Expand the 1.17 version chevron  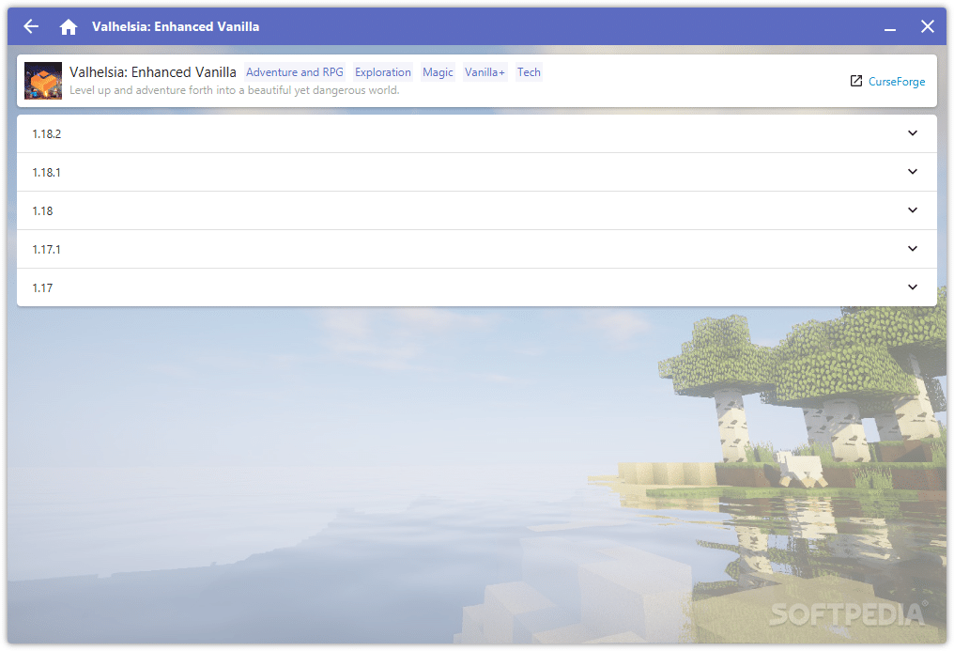coord(913,287)
